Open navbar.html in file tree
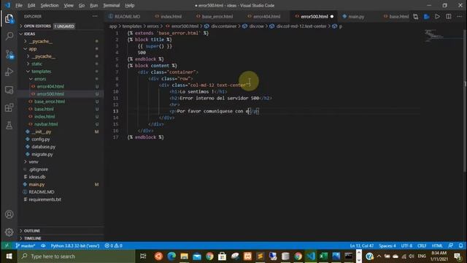Viewport: 467px width, 263px height. point(45,124)
